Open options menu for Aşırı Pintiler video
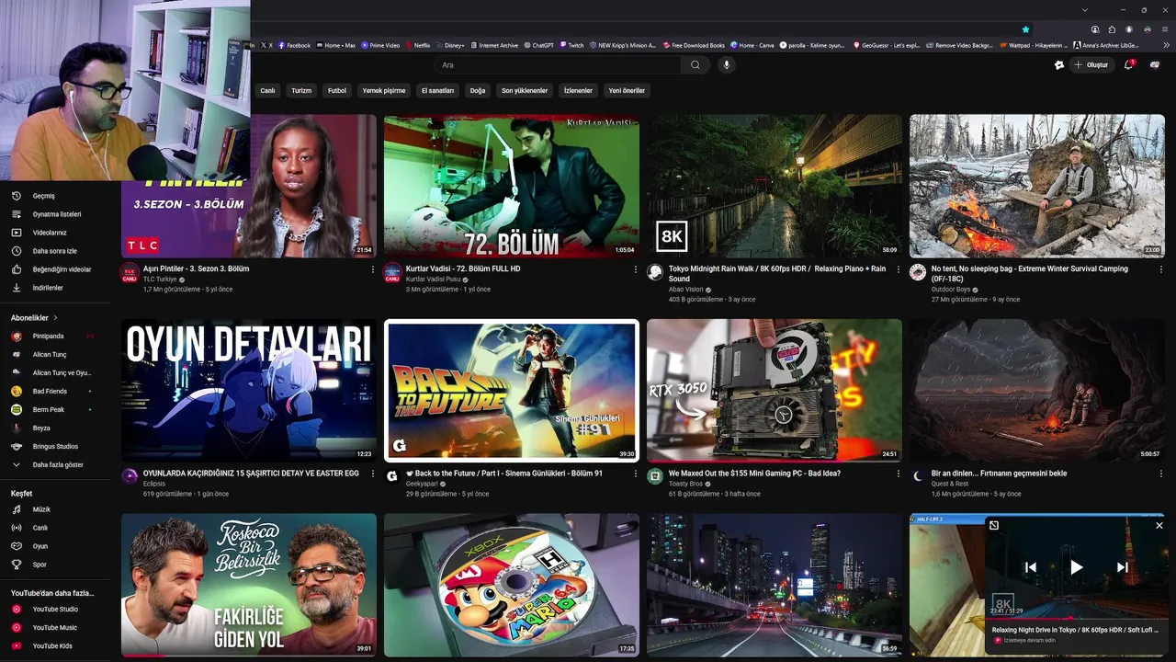 [x=372, y=269]
